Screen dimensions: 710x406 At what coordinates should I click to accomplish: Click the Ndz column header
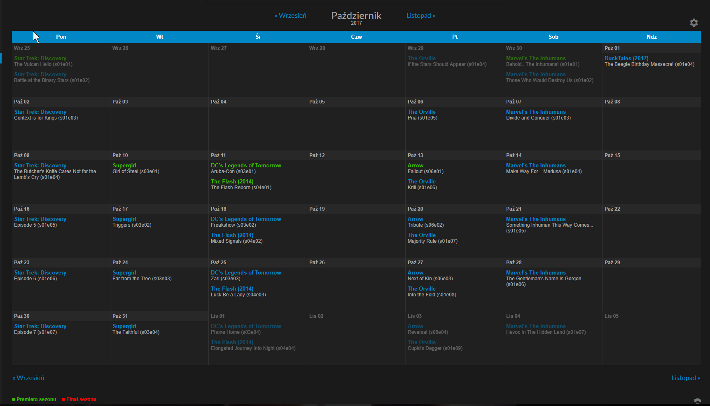click(x=651, y=37)
